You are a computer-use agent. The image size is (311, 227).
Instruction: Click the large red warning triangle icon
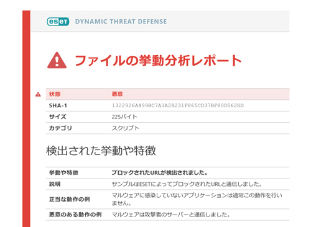57,60
